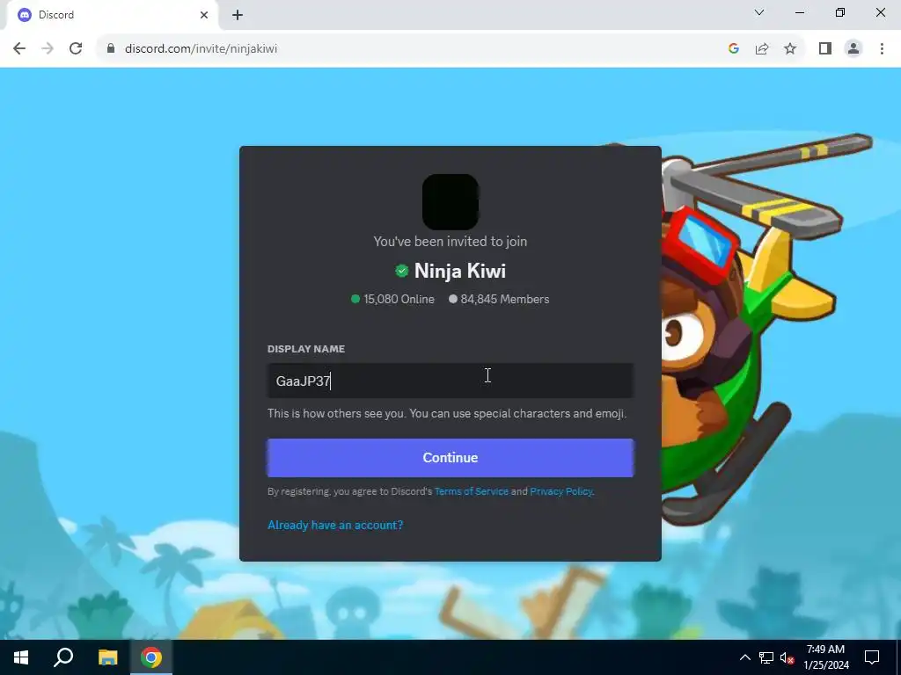The height and width of the screenshot is (675, 901).
Task: Click the gray members status dot
Action: (x=453, y=299)
